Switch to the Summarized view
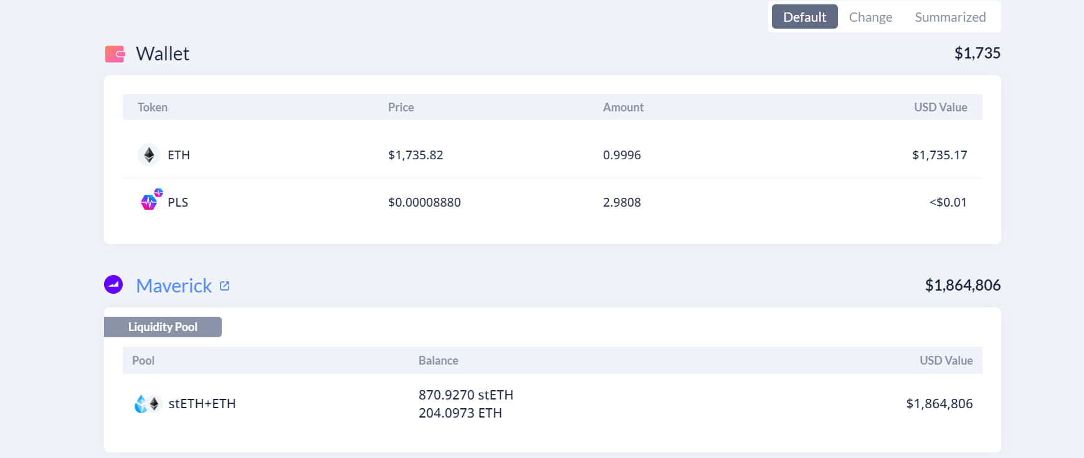Viewport: 1084px width, 458px height. (x=950, y=17)
